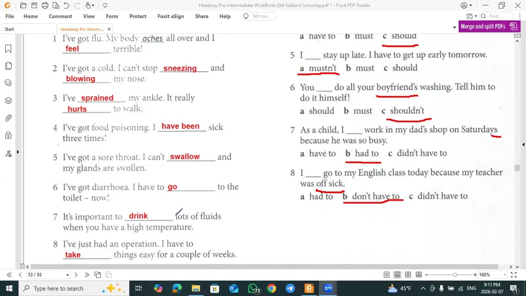The height and width of the screenshot is (296, 526).
Task: Open the Customize Quick Access toolbar arrow
Action: pyautogui.click(x=105, y=5)
